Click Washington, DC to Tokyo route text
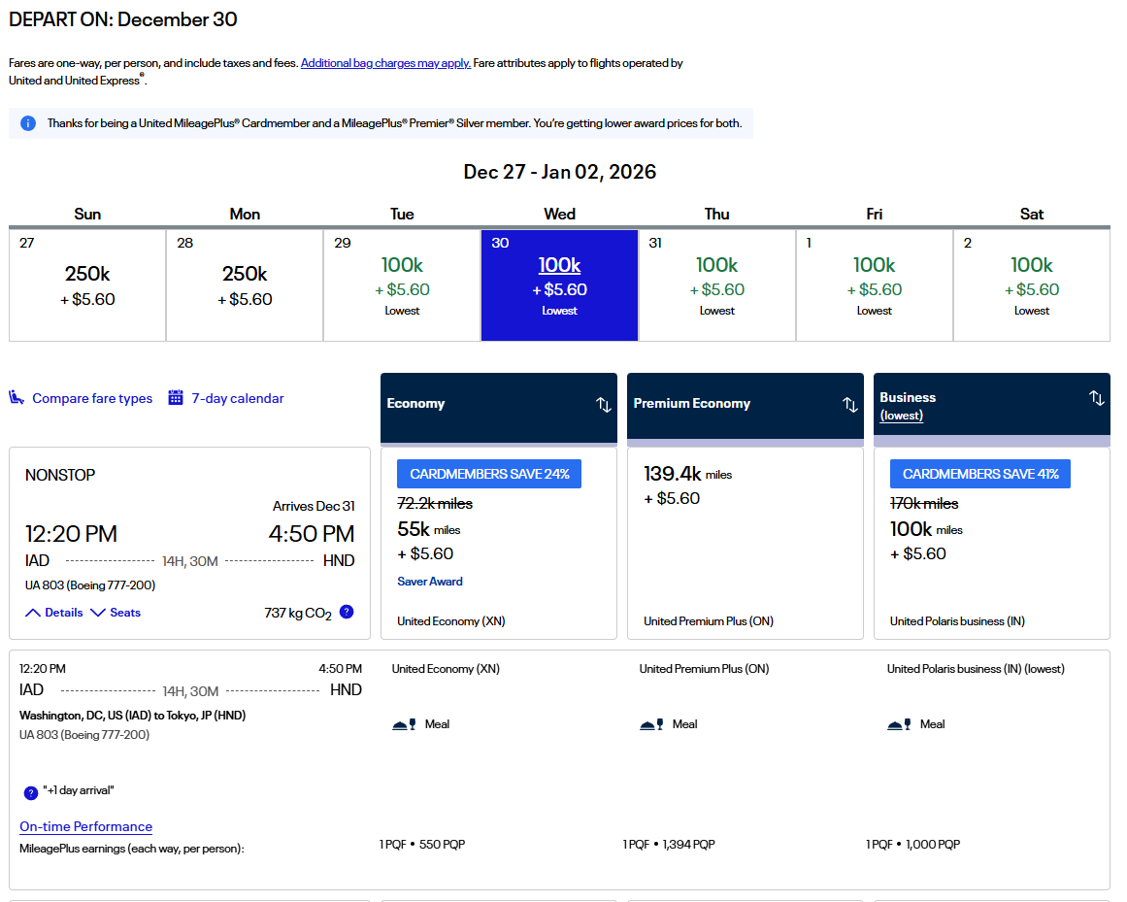 (x=132, y=716)
